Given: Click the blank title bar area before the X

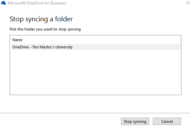Looking at the screenshot, I should (125, 3).
